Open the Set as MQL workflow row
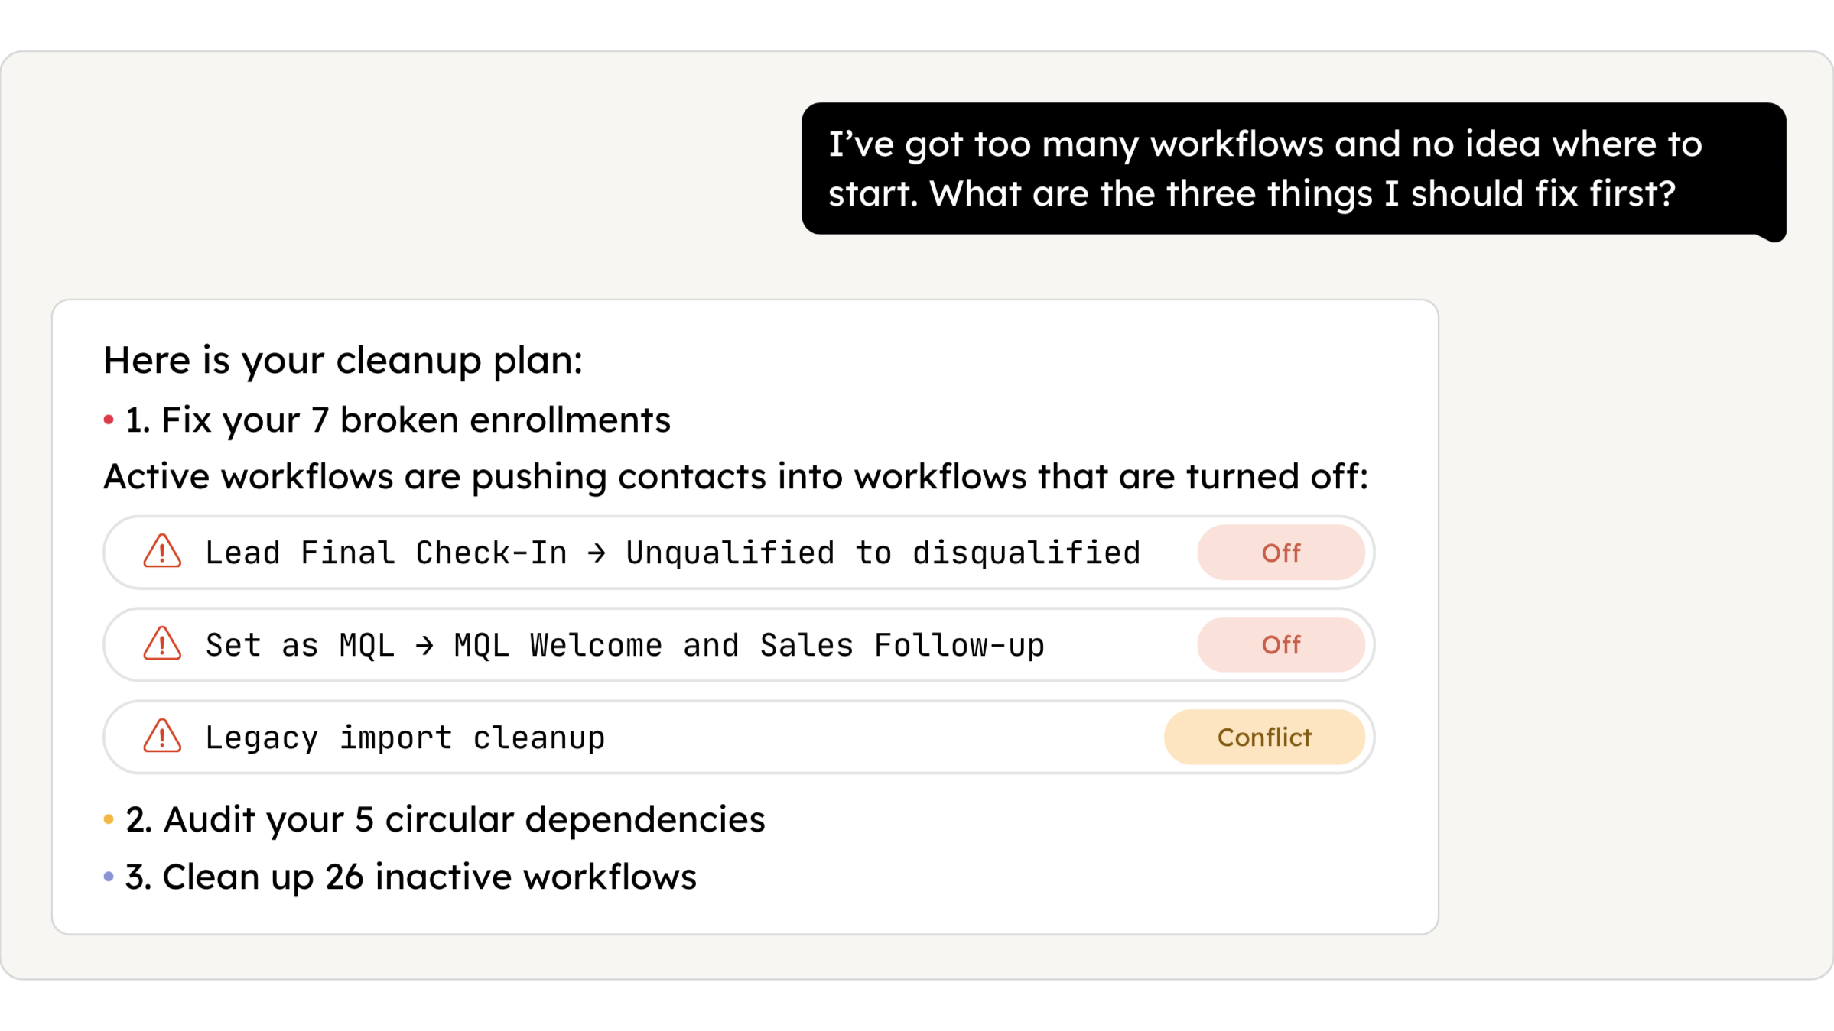Screen dimensions: 1834x1031 [x=739, y=645]
